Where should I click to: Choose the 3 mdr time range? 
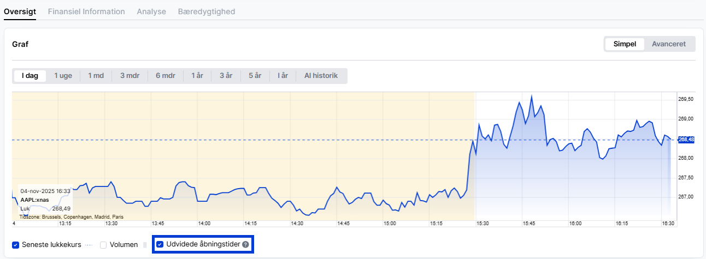coord(130,76)
